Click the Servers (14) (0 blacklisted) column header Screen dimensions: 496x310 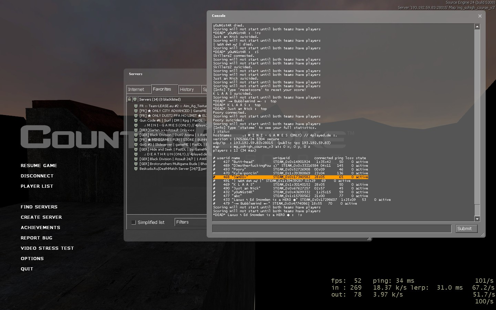click(x=172, y=99)
